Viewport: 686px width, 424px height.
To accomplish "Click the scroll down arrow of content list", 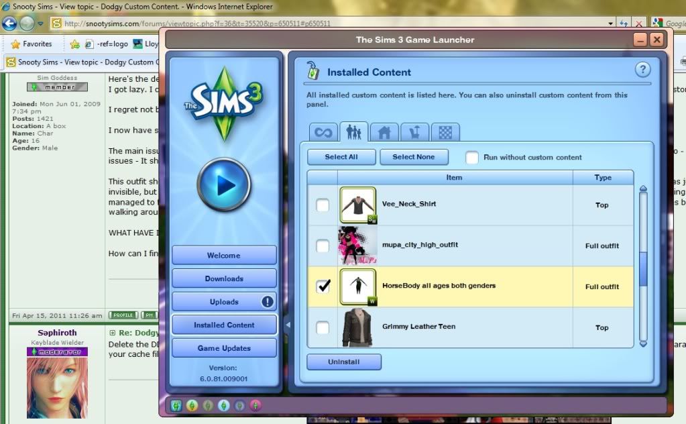I will coord(643,344).
